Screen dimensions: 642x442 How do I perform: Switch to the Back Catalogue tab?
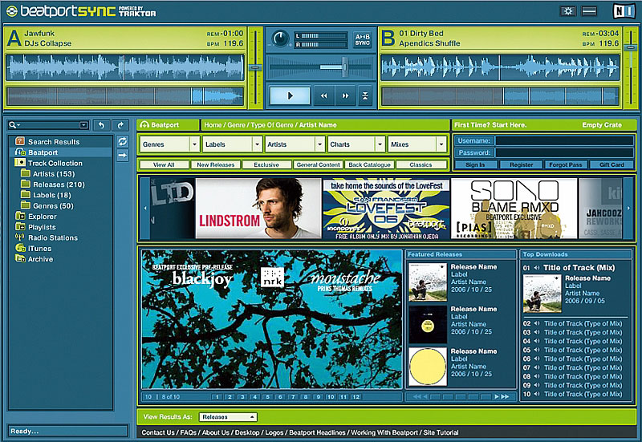[x=368, y=164]
